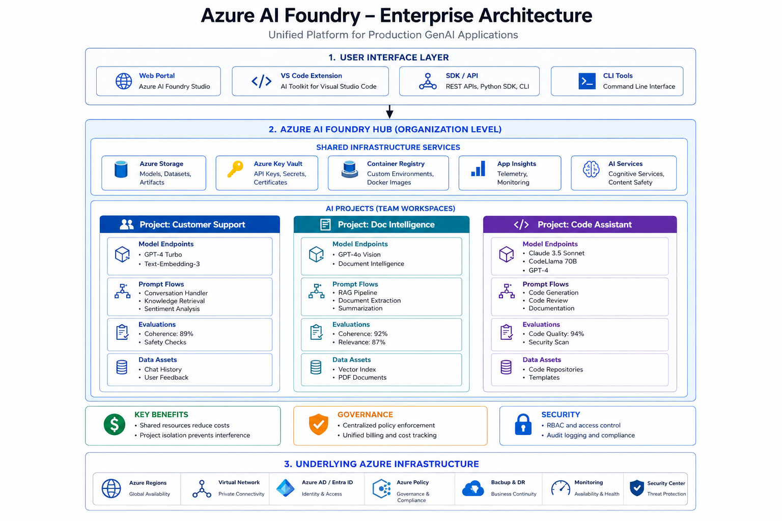Select the Project: Code Assistant header

(580, 224)
